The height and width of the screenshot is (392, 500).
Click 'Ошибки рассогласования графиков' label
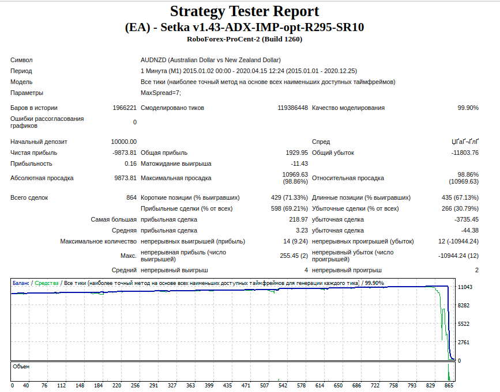coord(47,122)
